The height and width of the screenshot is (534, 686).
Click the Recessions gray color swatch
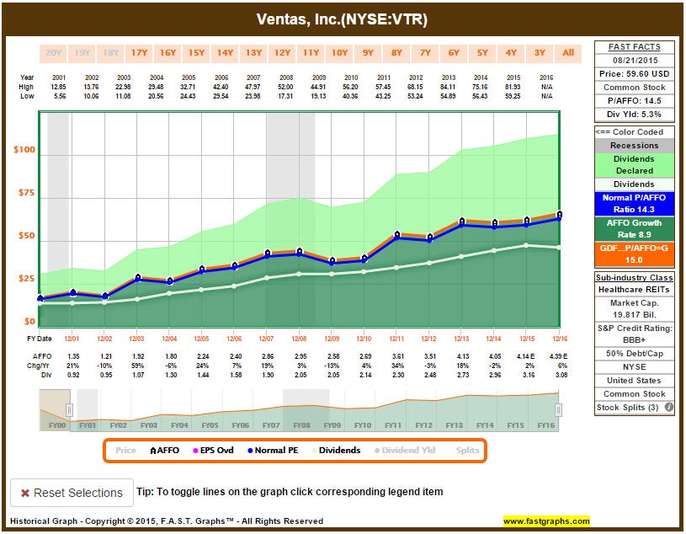pyautogui.click(x=635, y=146)
